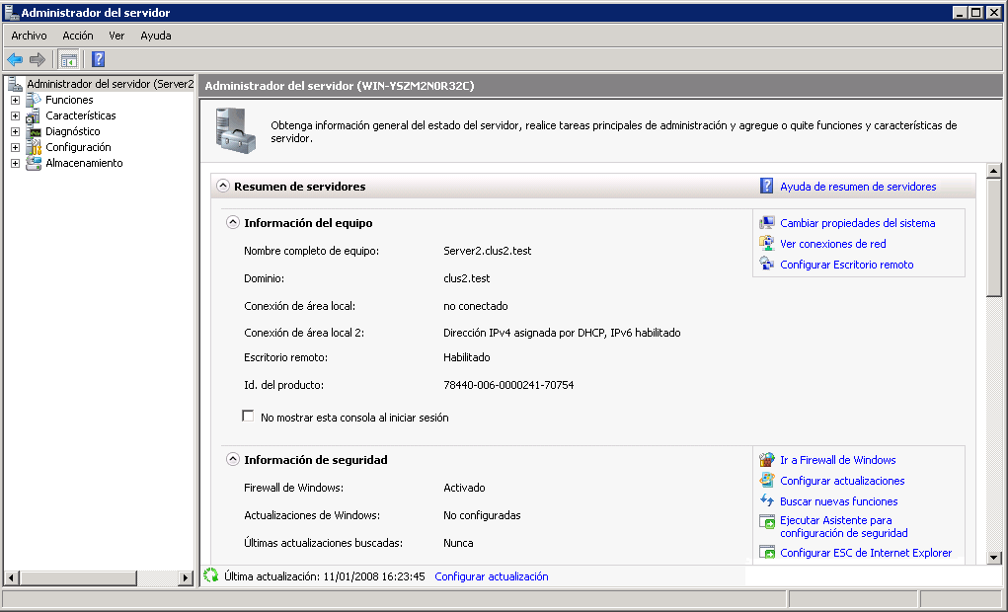Expand the Funciones tree node
This screenshot has width=1008, height=612.
pos(15,101)
